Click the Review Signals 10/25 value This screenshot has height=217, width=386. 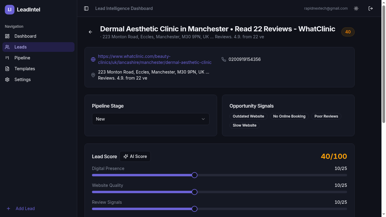click(x=341, y=202)
